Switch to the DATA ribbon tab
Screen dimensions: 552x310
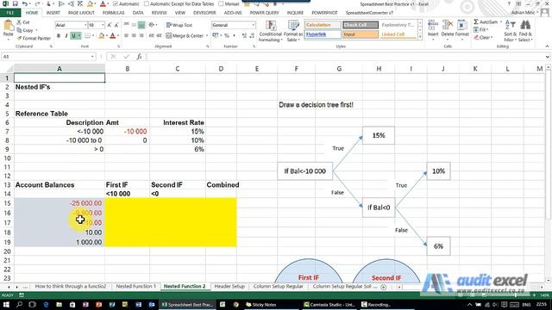click(x=138, y=13)
